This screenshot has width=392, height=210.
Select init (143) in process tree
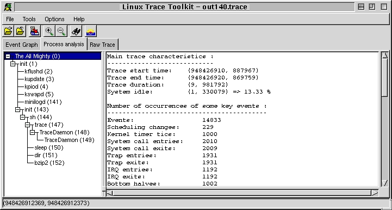point(36,110)
